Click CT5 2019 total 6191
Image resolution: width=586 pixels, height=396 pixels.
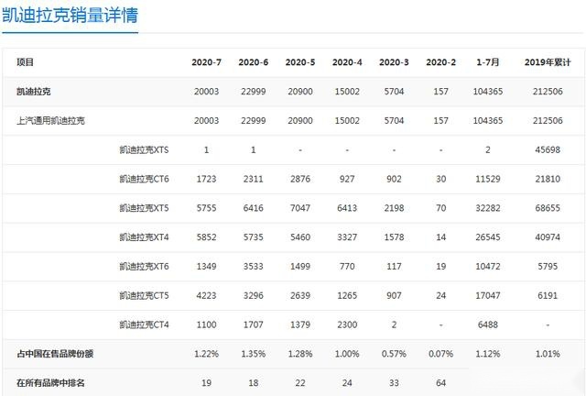point(548,295)
